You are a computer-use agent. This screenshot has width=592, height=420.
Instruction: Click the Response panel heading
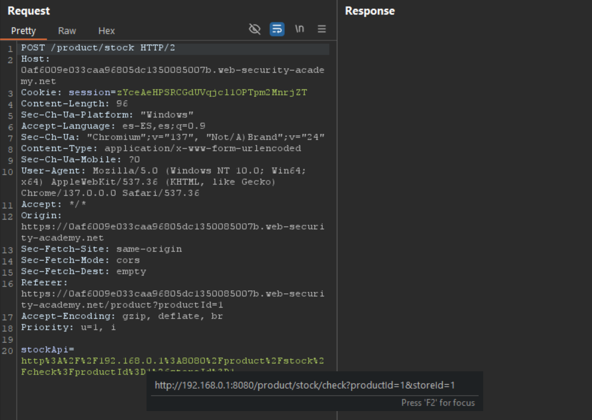370,11
